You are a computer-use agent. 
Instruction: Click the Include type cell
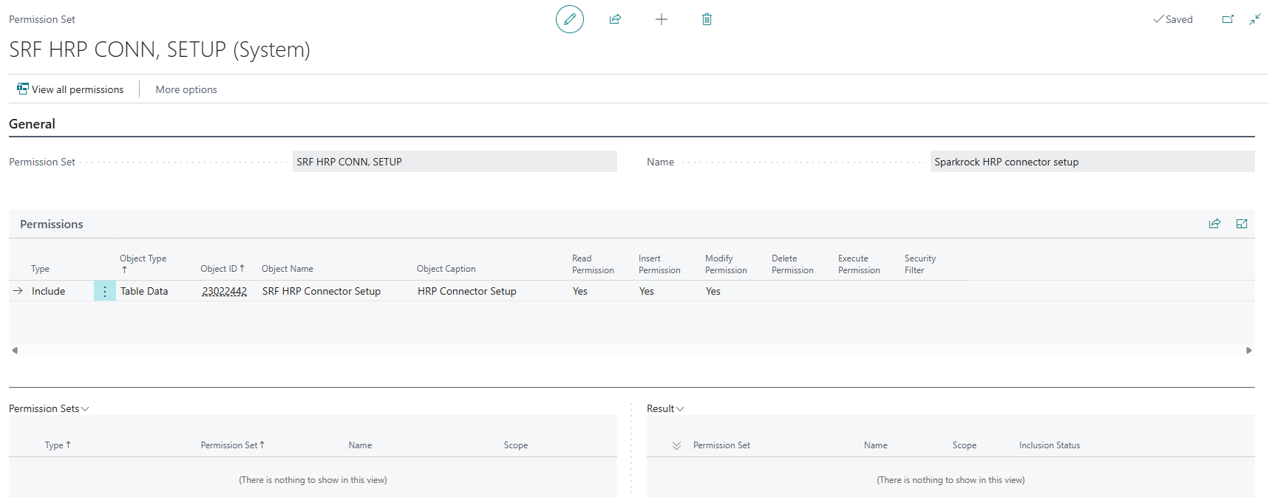(49, 291)
